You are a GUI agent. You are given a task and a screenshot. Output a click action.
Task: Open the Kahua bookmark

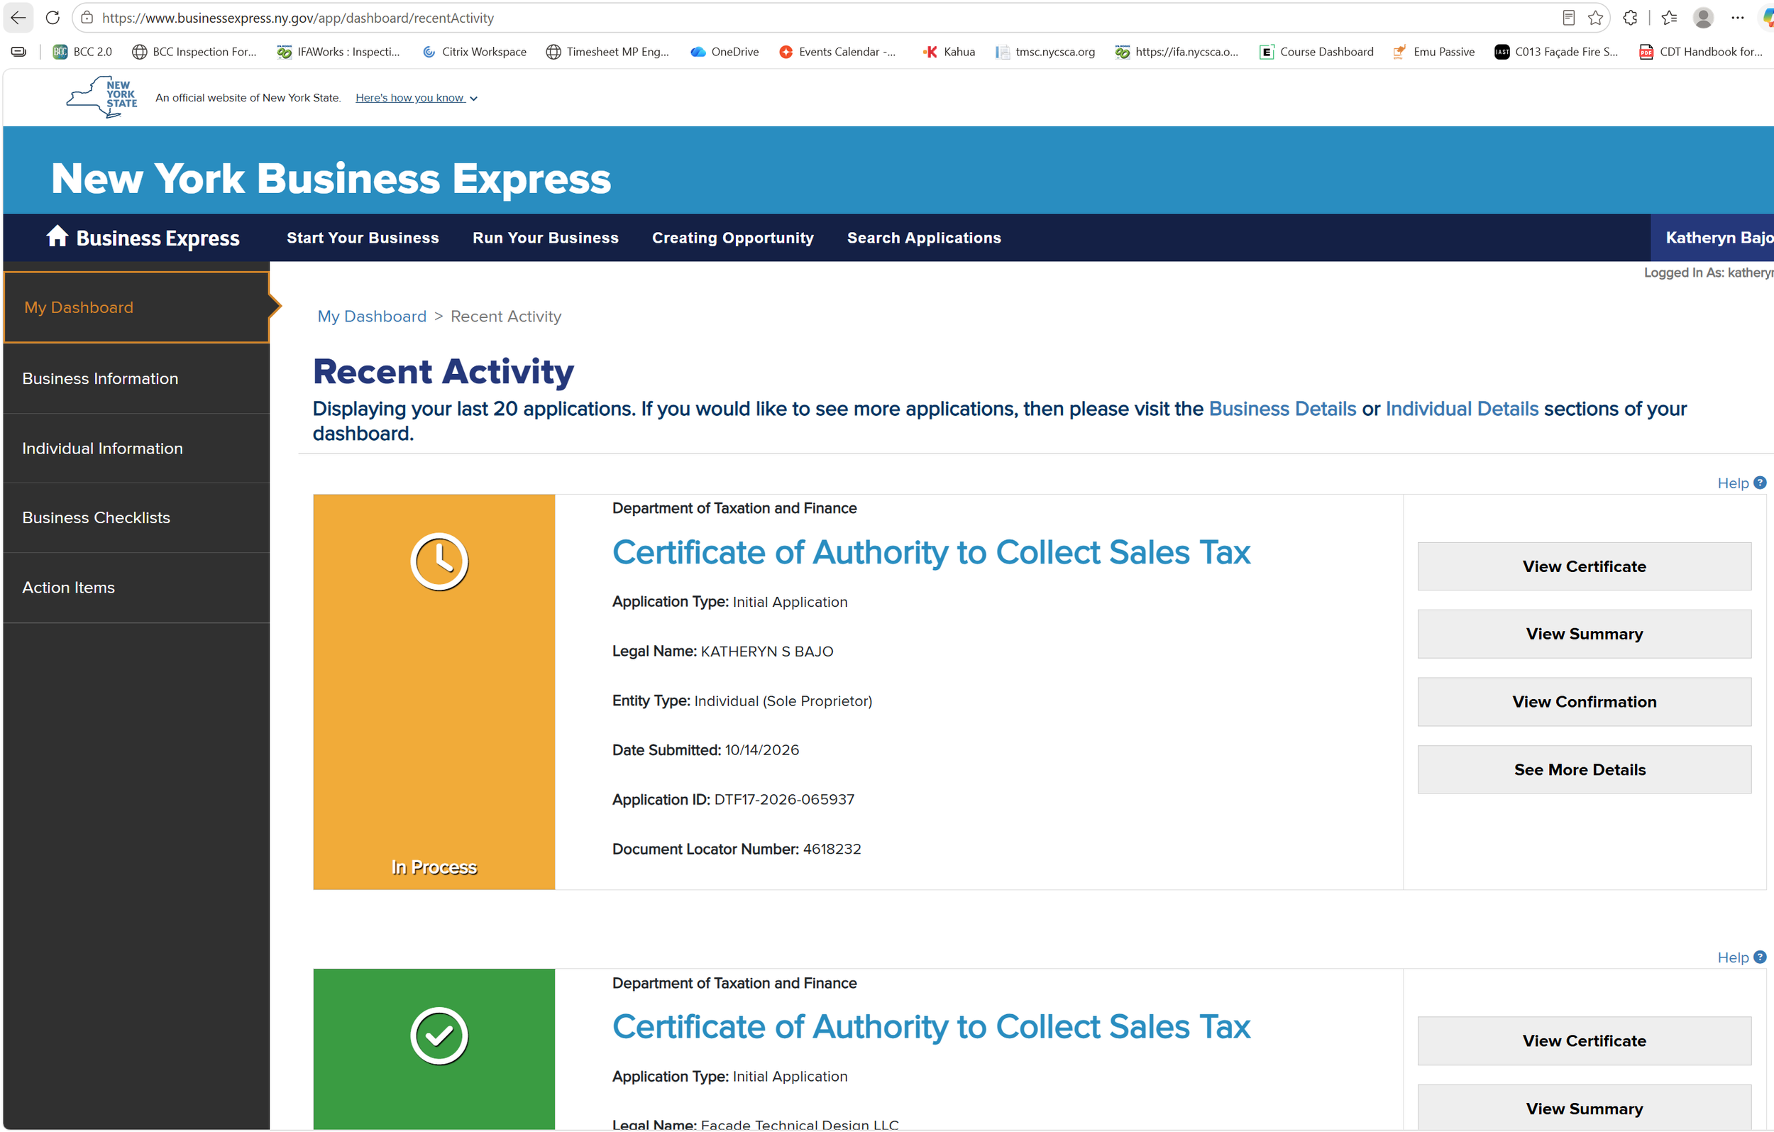tap(949, 52)
